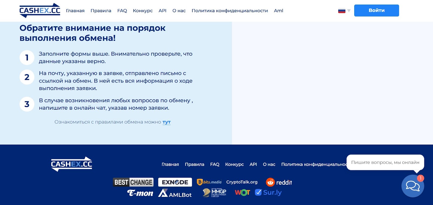Click 'Ознакомиться с правилами обмена можно' text
Image resolution: width=433 pixels, height=205 pixels.
tap(108, 122)
